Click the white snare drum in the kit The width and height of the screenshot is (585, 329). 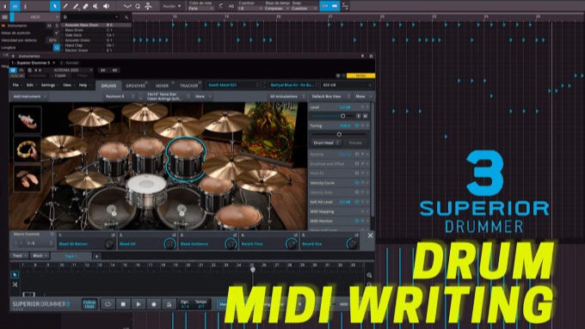(x=146, y=191)
